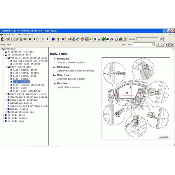The image size is (175, 175).
Task: Click the green car body repair icon
Action: click(x=108, y=39)
